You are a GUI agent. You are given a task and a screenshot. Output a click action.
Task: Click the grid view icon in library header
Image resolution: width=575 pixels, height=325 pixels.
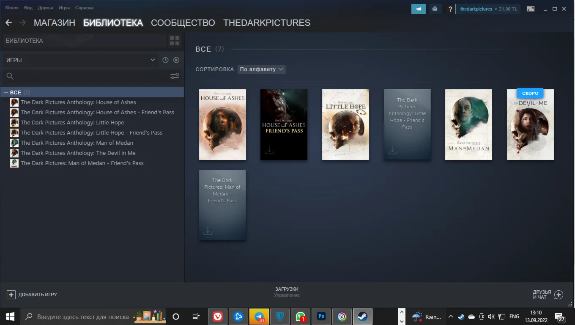click(174, 41)
